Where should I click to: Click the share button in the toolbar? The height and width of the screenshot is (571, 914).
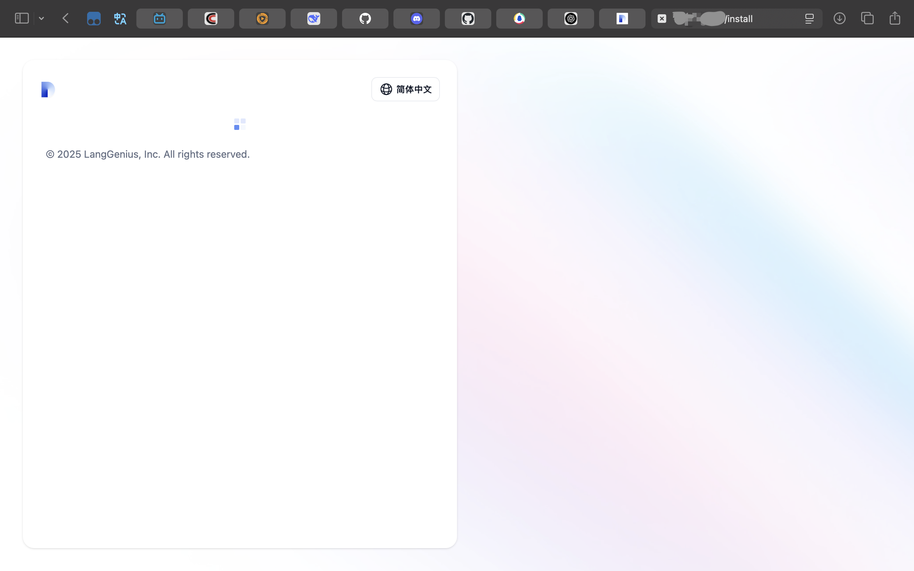click(895, 19)
